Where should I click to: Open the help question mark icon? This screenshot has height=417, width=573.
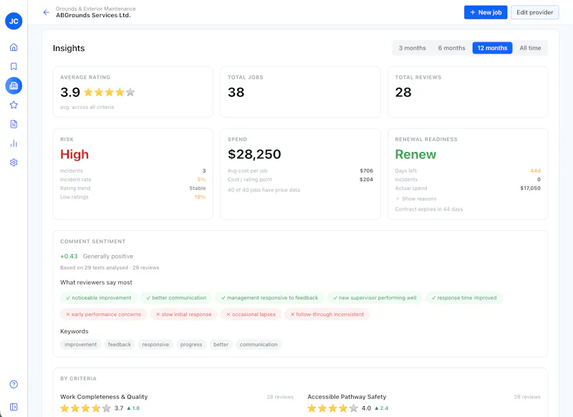14,384
